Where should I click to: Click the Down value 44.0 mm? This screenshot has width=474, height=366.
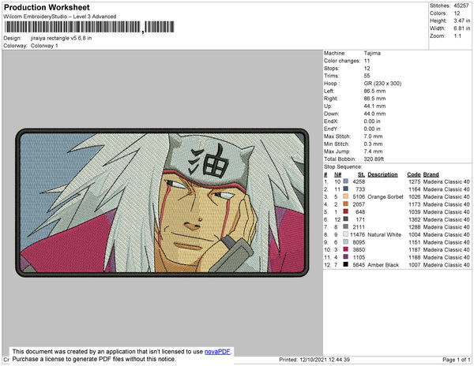coord(374,114)
